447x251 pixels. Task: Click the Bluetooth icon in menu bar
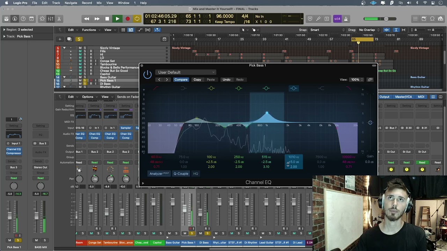point(417,3)
